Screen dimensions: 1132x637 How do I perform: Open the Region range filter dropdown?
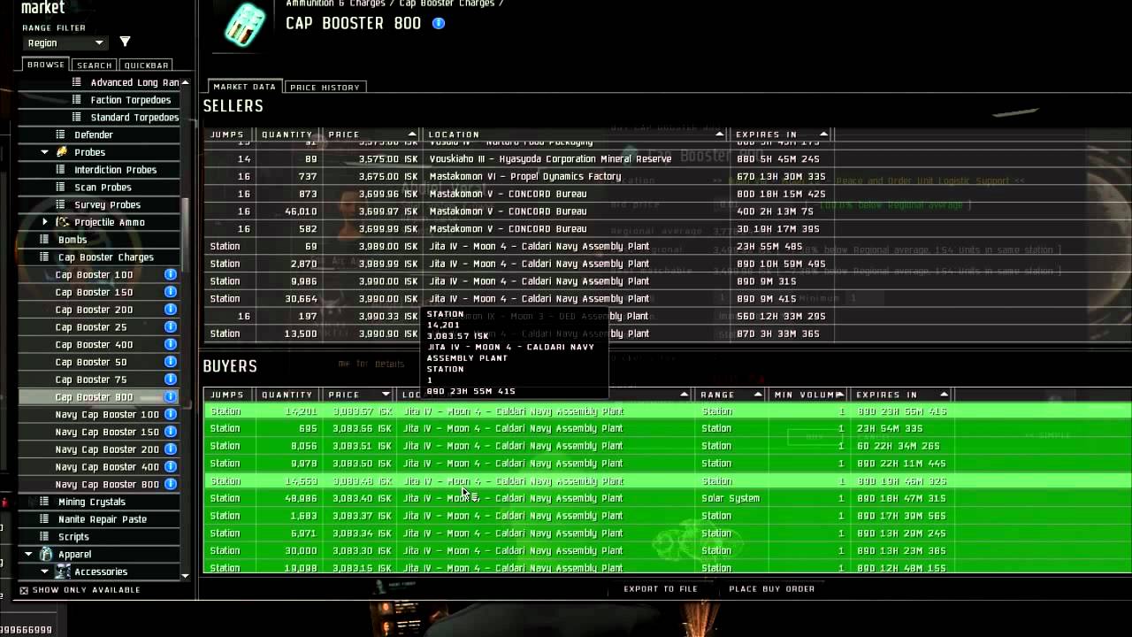[x=65, y=42]
